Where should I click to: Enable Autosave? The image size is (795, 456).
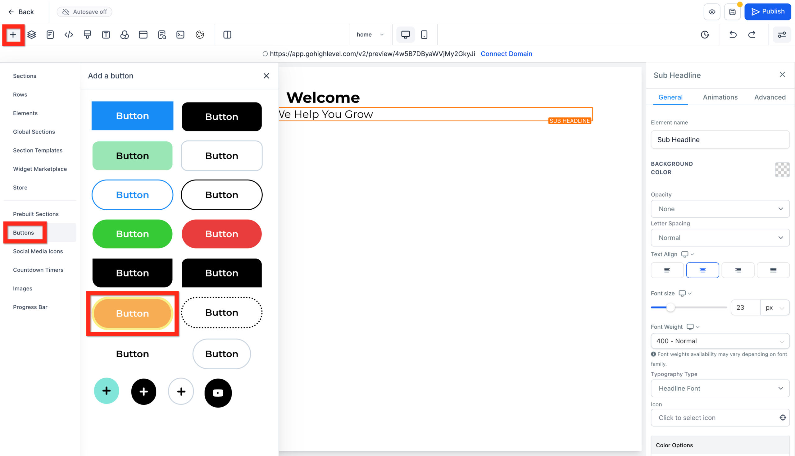(x=84, y=11)
